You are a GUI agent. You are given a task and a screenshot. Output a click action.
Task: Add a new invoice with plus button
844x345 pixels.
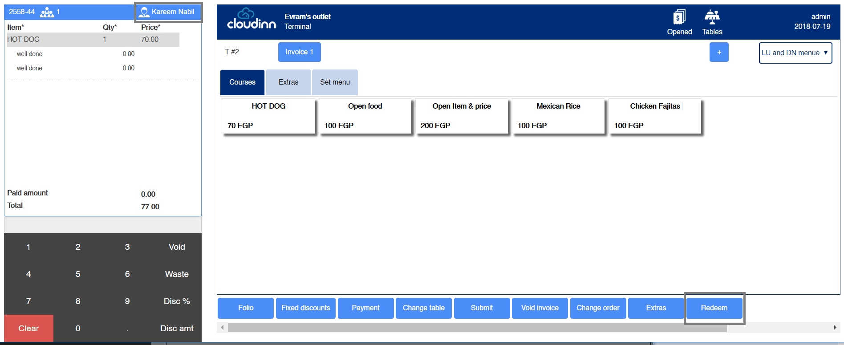coord(719,52)
